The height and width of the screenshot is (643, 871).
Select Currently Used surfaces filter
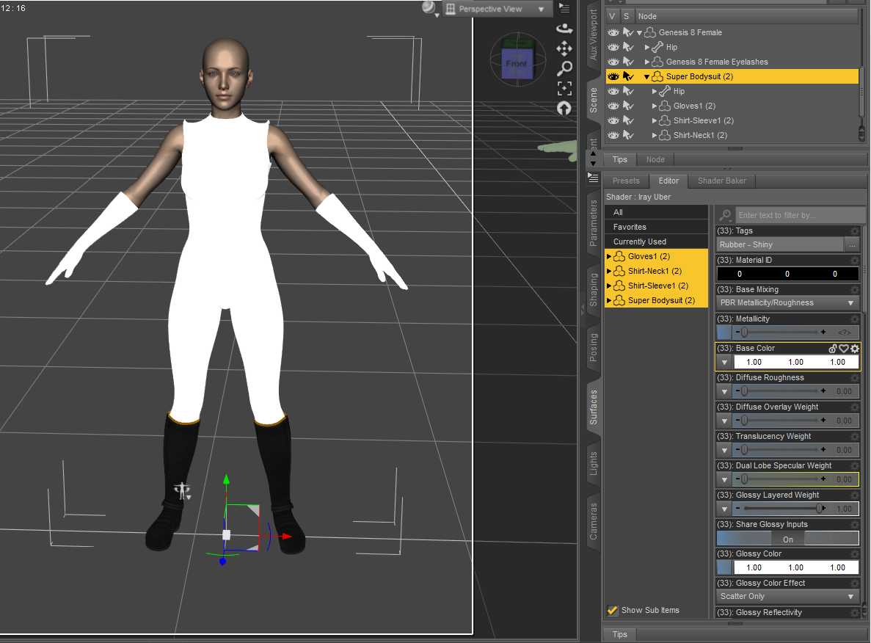[656, 241]
